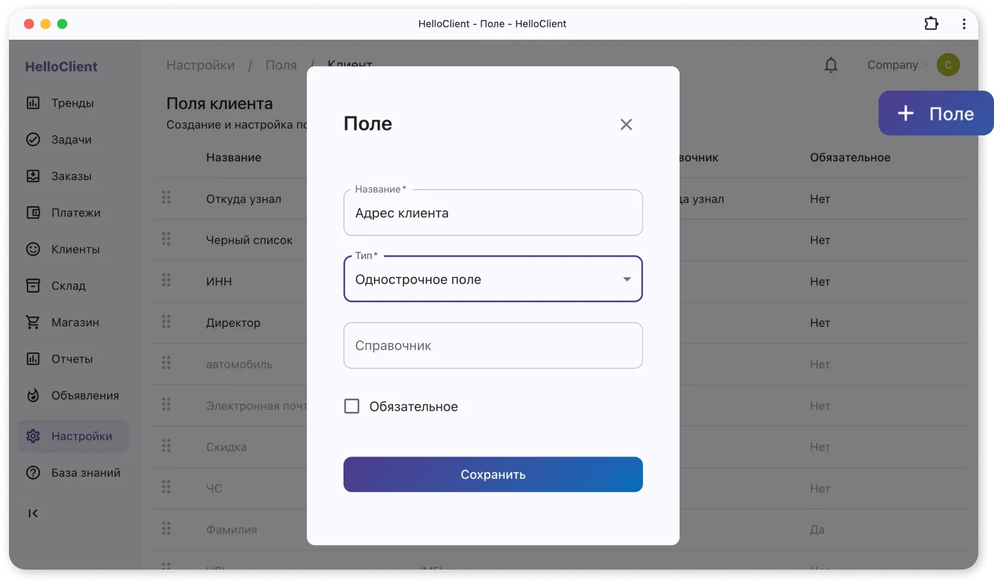Click the Объявления flame icon
The height and width of the screenshot is (583, 994).
pos(33,396)
